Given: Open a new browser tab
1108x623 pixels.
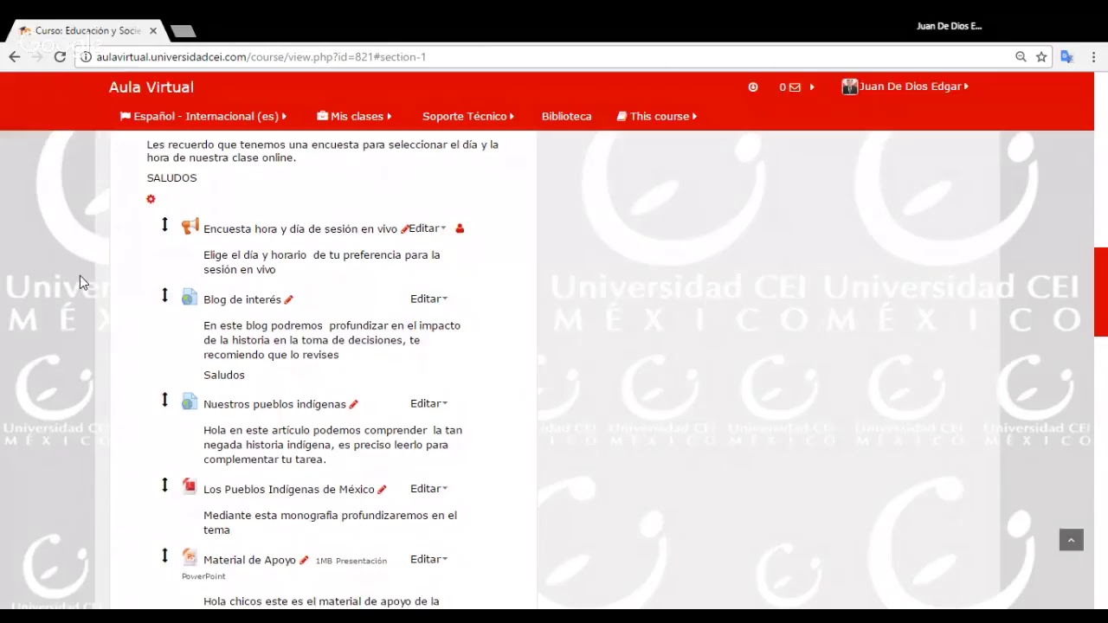Looking at the screenshot, I should (x=183, y=31).
